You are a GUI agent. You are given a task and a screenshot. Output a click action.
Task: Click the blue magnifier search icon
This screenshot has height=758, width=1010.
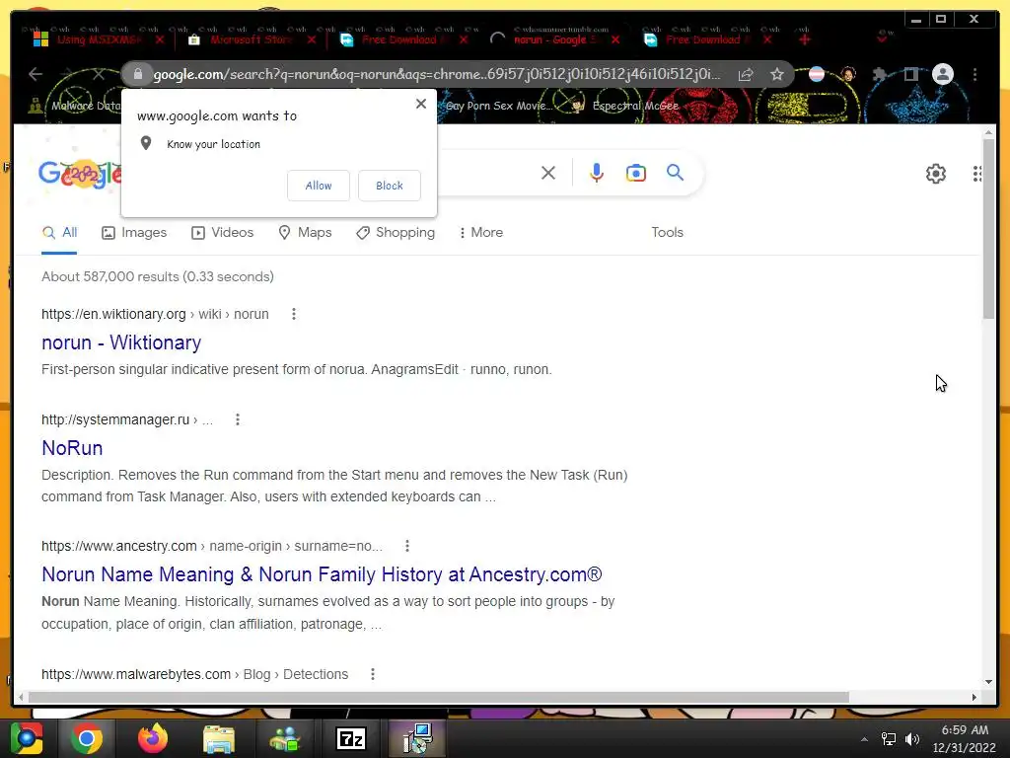point(675,172)
